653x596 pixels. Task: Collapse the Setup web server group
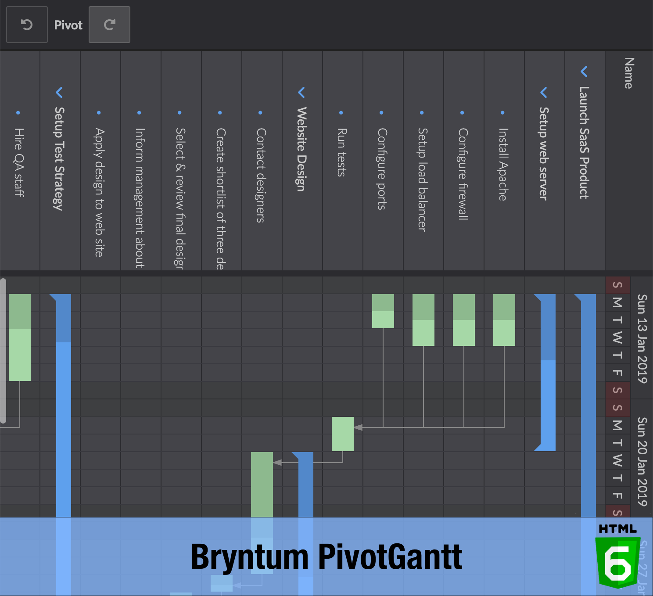click(x=543, y=92)
